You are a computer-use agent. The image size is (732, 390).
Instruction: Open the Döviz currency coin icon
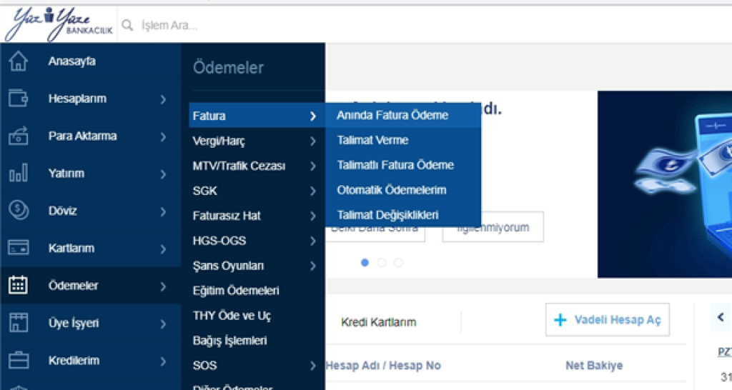pyautogui.click(x=18, y=211)
